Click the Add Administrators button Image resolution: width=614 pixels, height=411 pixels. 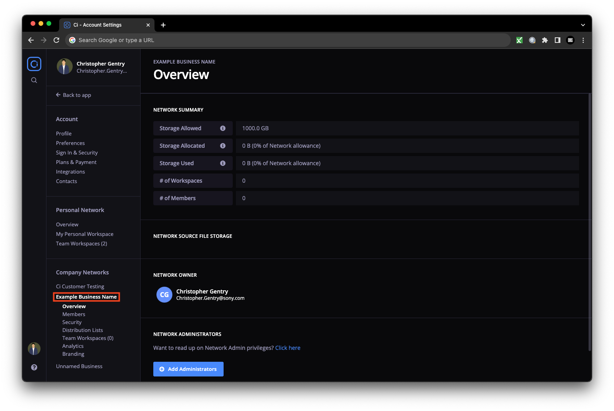(188, 369)
